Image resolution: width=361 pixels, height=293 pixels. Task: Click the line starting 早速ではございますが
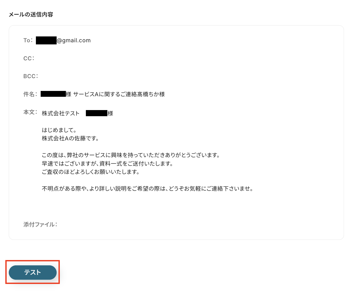point(108,164)
